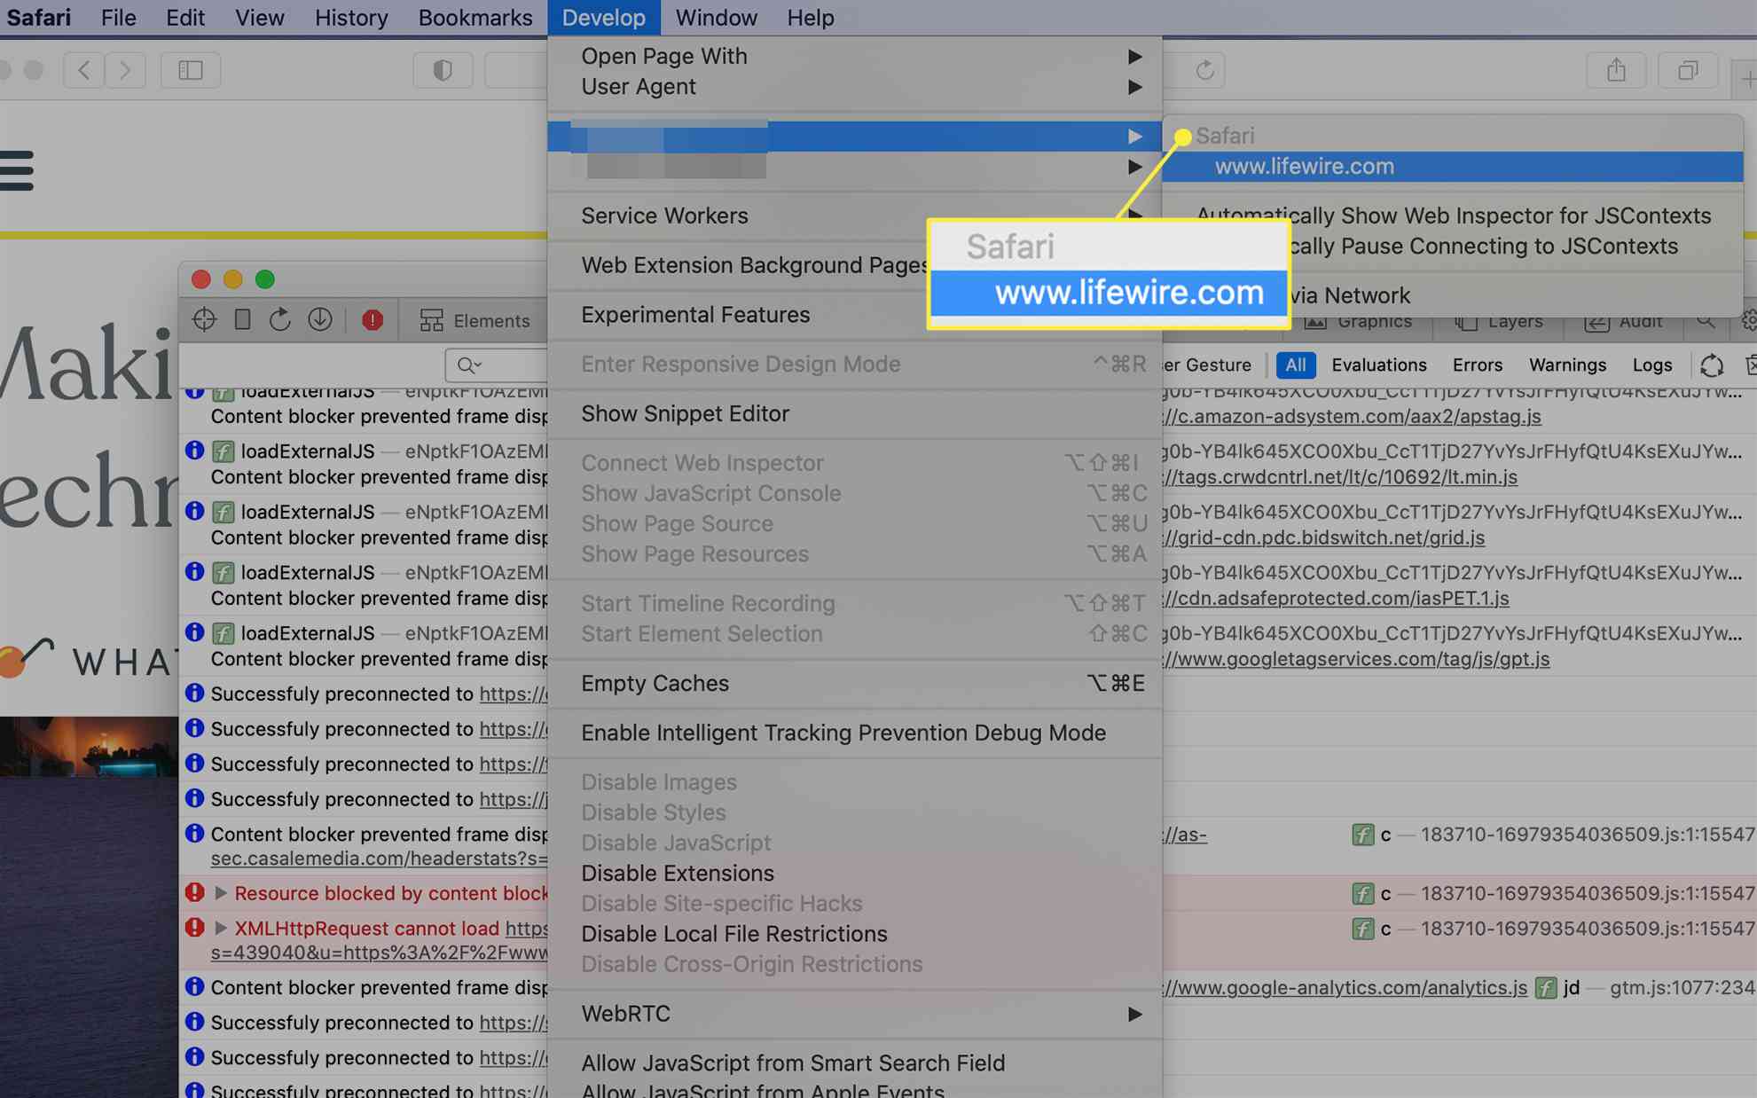Click the sec.casalemedia.com headerstats link
The image size is (1757, 1098).
(379, 858)
